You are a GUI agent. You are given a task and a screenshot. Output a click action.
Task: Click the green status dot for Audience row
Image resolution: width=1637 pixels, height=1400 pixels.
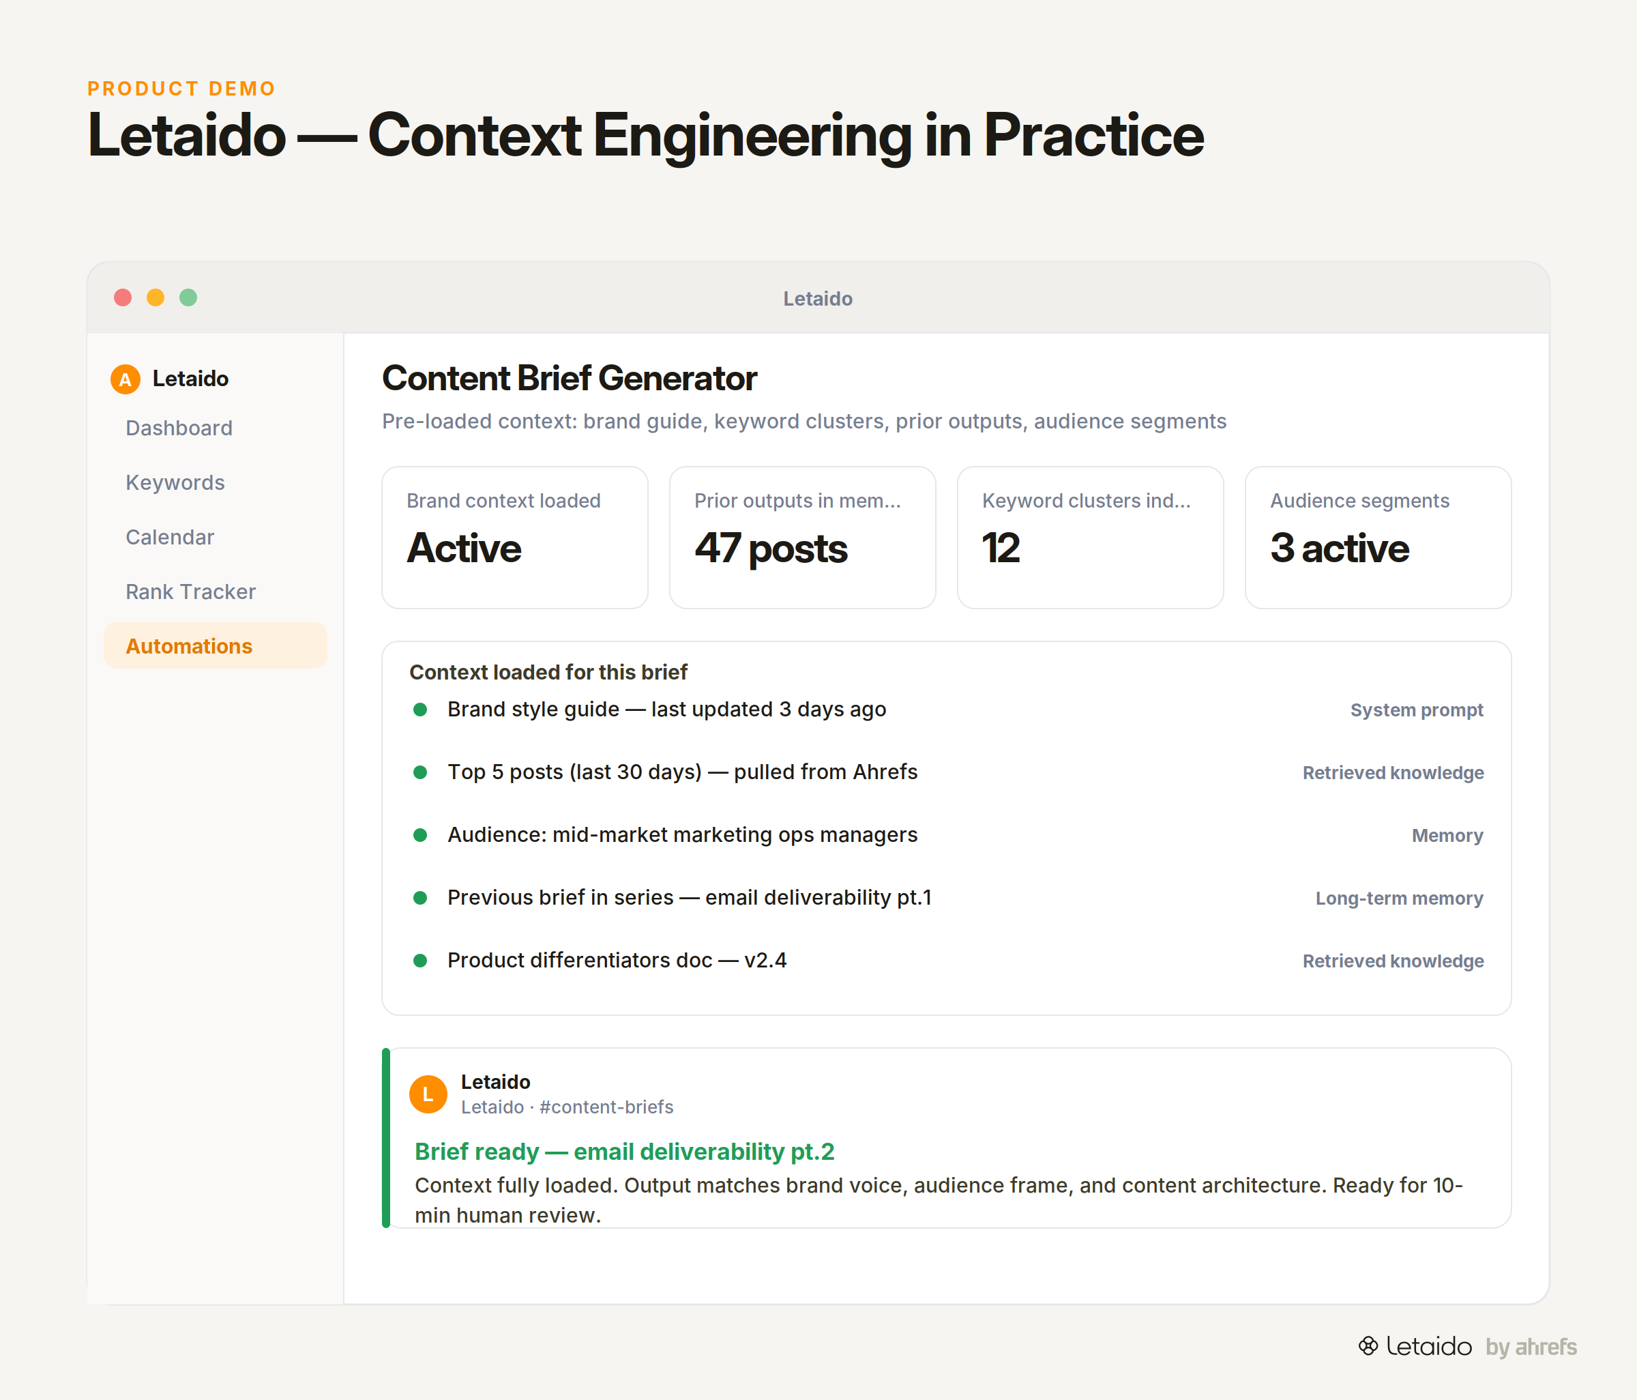pos(420,835)
